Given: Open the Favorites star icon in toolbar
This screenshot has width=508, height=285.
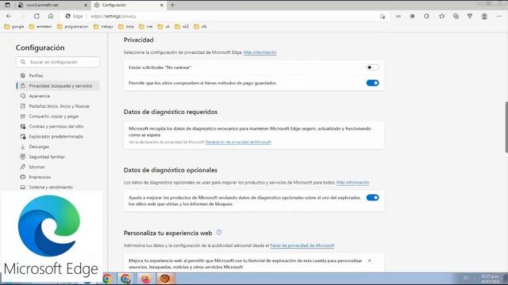Looking at the screenshot, I should [441, 16].
